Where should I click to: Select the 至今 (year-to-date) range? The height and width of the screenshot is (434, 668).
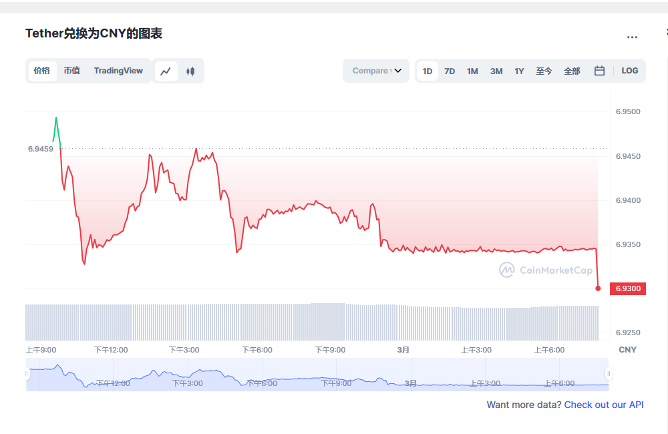tap(544, 70)
